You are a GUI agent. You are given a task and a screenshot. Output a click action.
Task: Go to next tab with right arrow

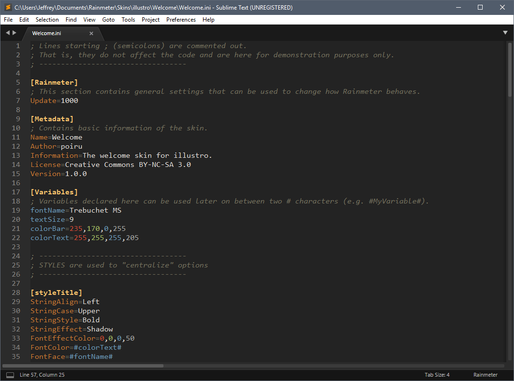(x=14, y=33)
